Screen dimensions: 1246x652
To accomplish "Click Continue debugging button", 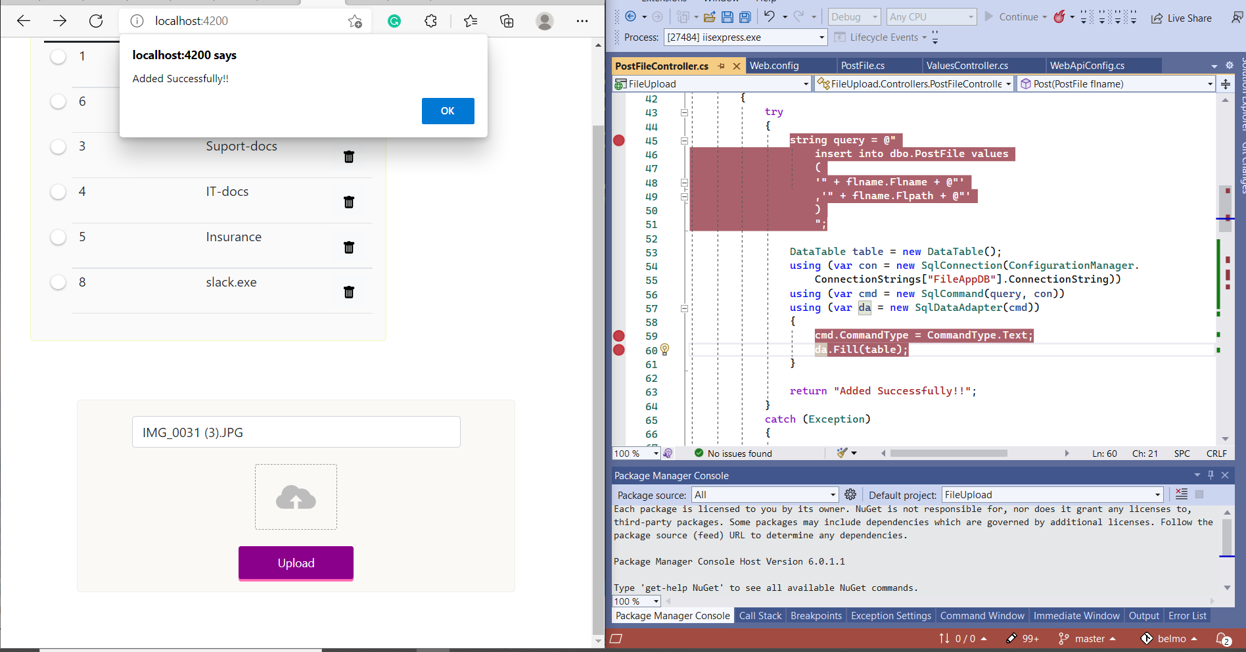I will point(1015,17).
